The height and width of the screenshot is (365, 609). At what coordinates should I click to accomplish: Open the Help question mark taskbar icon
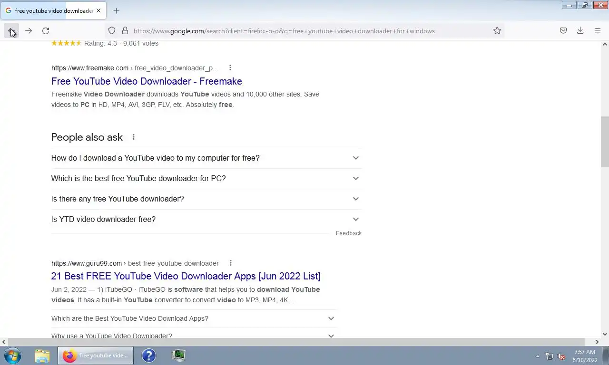(x=149, y=355)
